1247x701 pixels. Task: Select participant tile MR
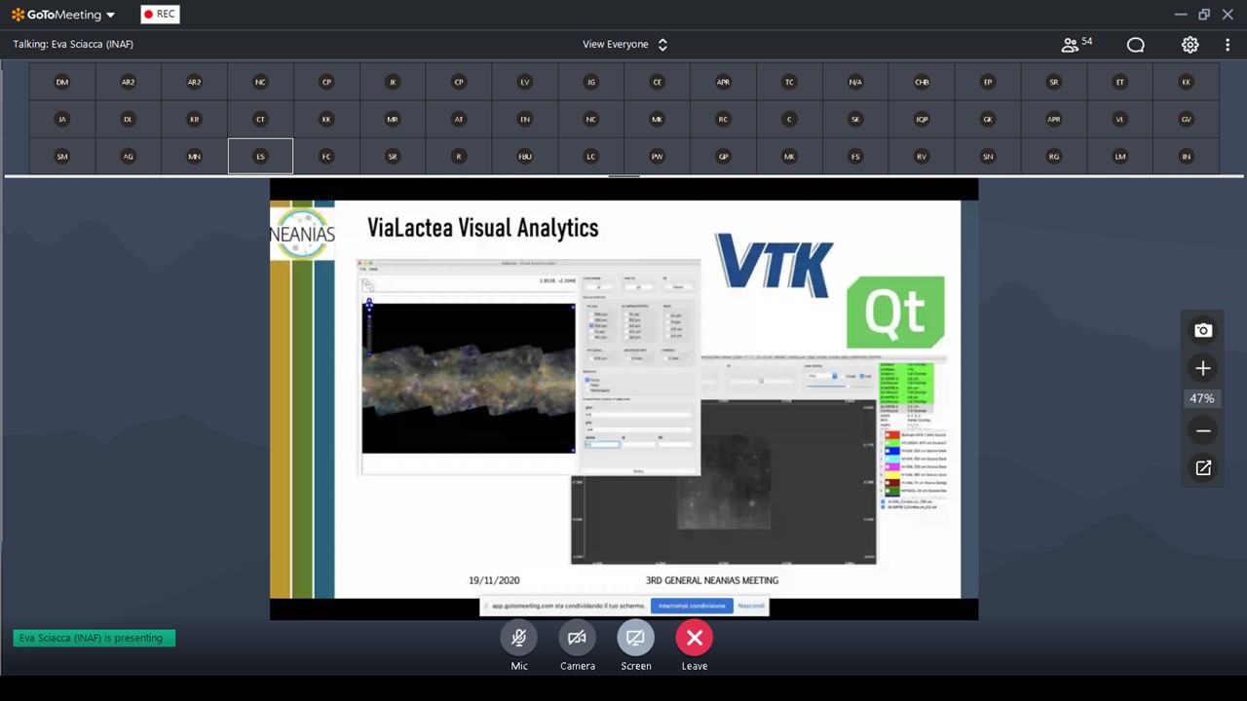coord(393,120)
